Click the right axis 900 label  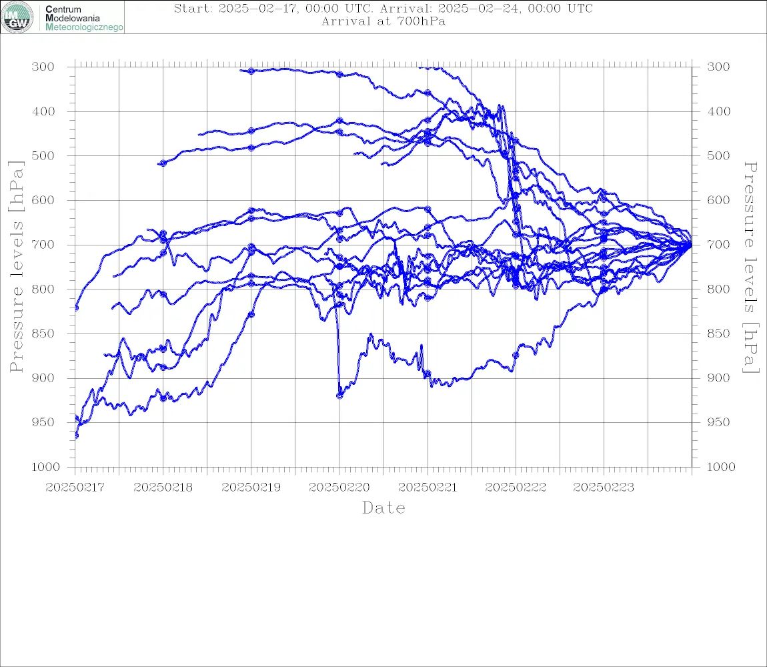tap(718, 378)
